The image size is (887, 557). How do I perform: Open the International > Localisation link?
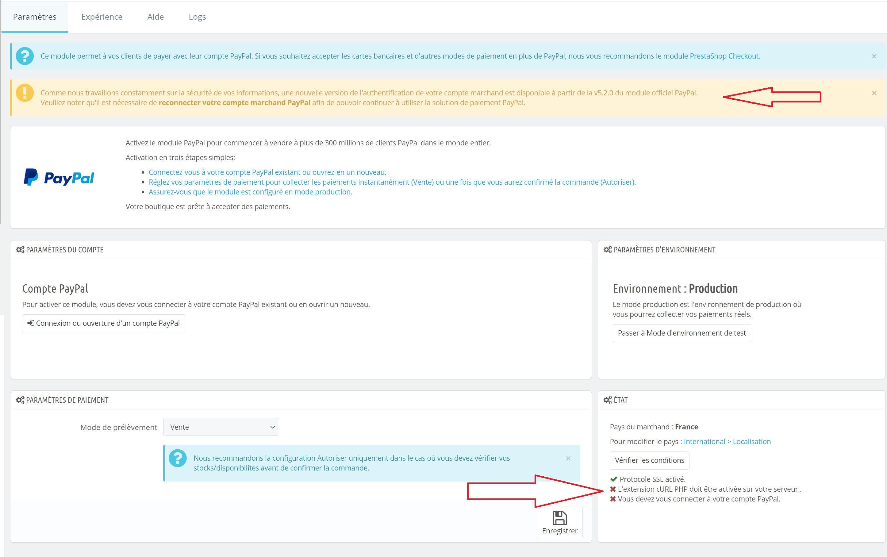[727, 441]
